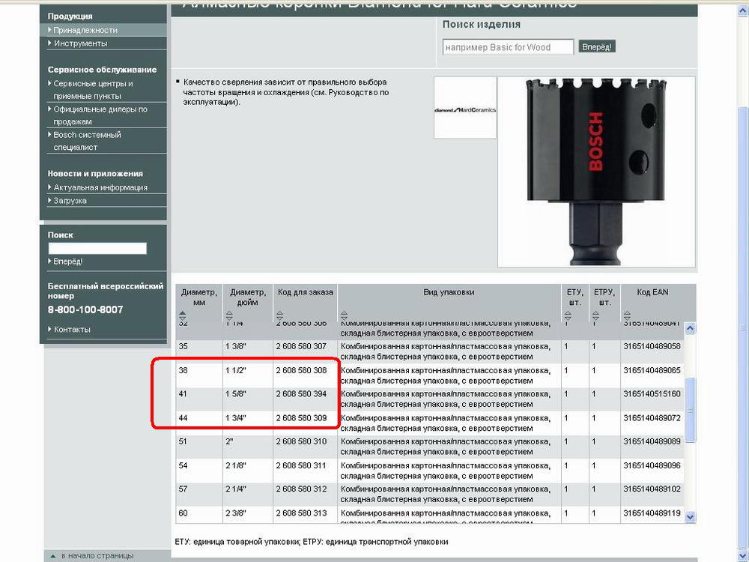
Task: Select order code 2 608 580 310
Action: point(301,441)
